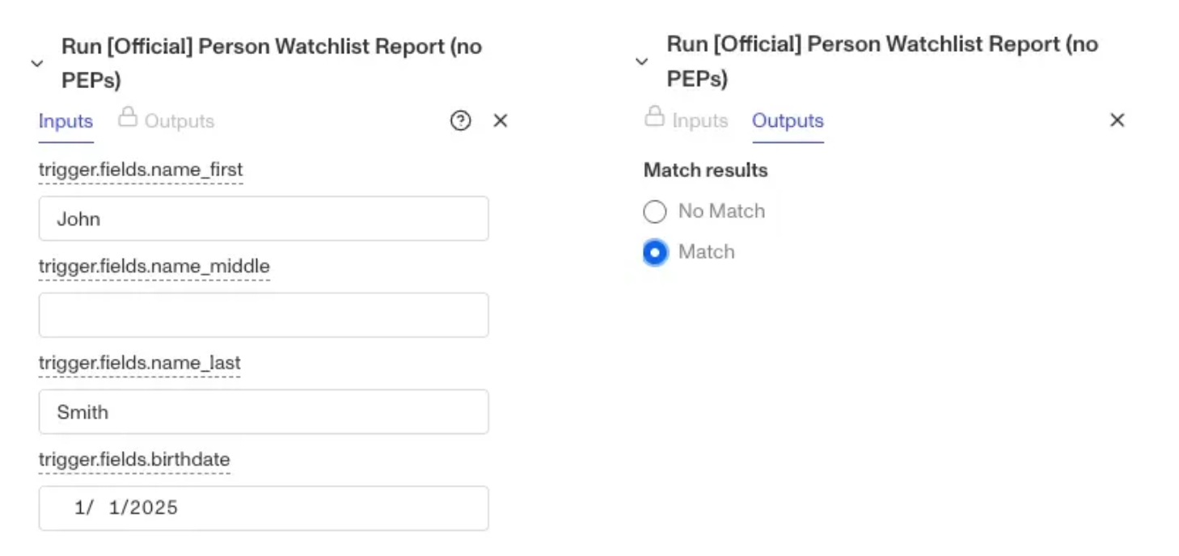Open the active underlined Inputs tab
Viewport: 1179px width, 556px height.
pos(65,121)
